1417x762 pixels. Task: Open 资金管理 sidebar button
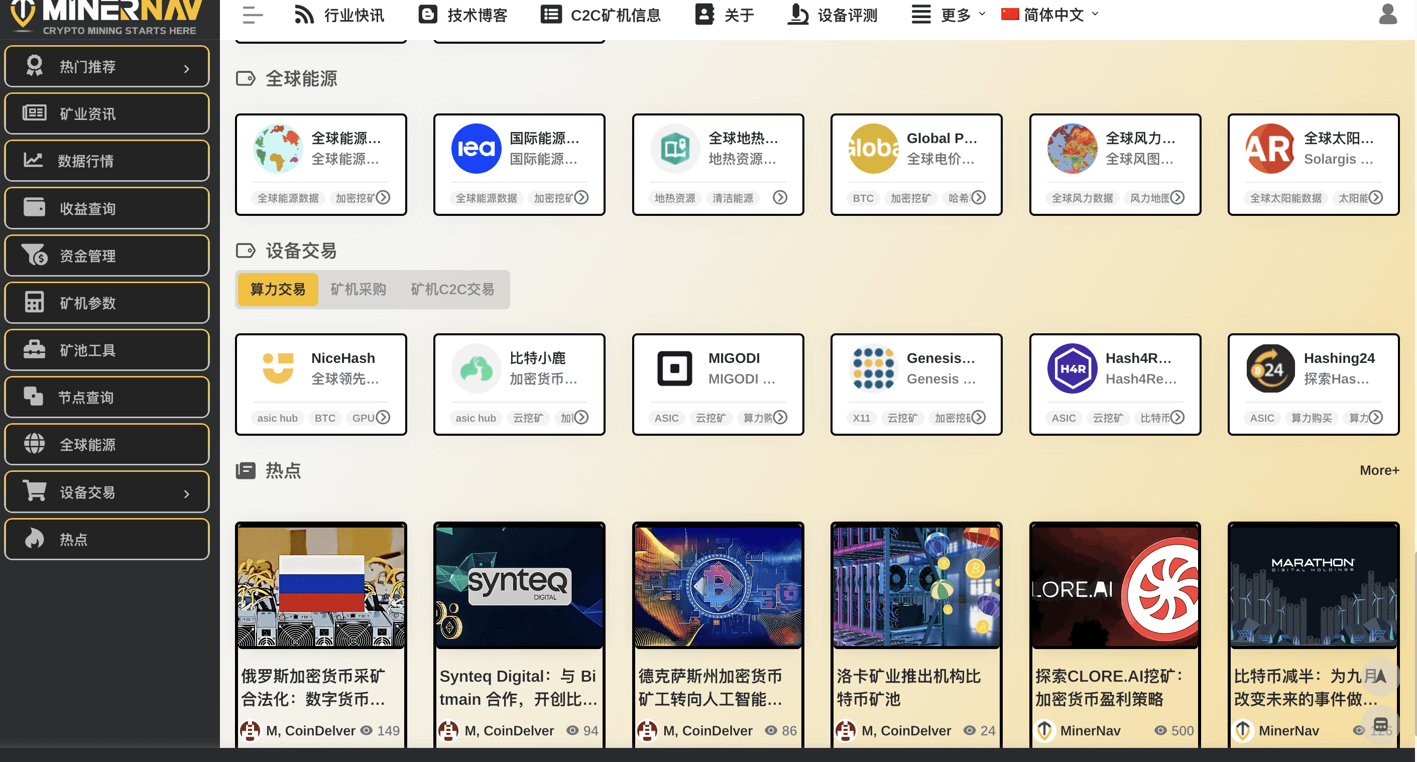(x=107, y=255)
